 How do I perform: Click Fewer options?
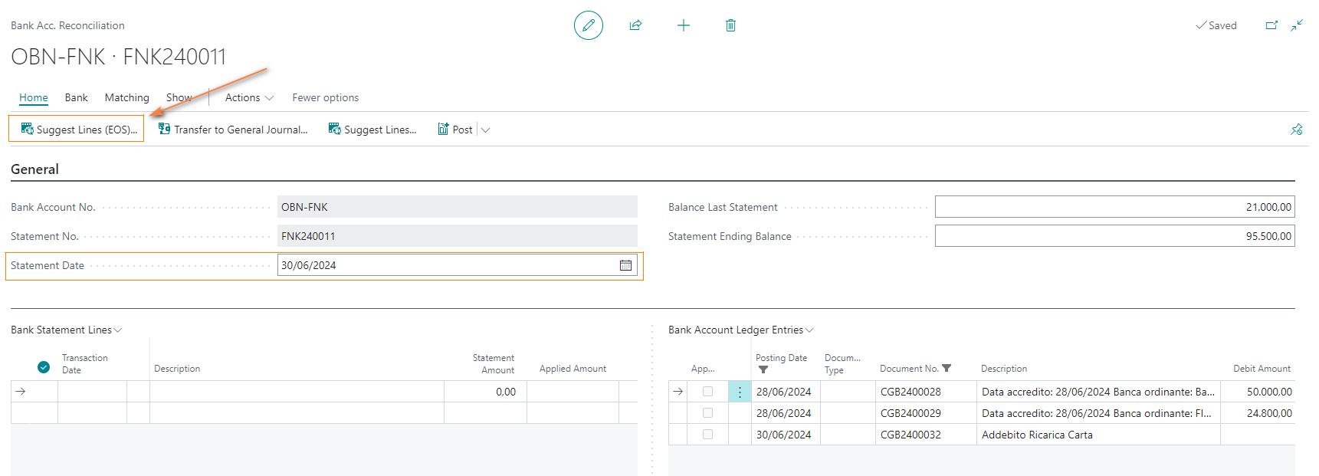click(325, 97)
